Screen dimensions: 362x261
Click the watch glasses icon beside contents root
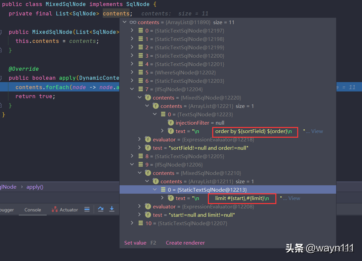point(133,22)
